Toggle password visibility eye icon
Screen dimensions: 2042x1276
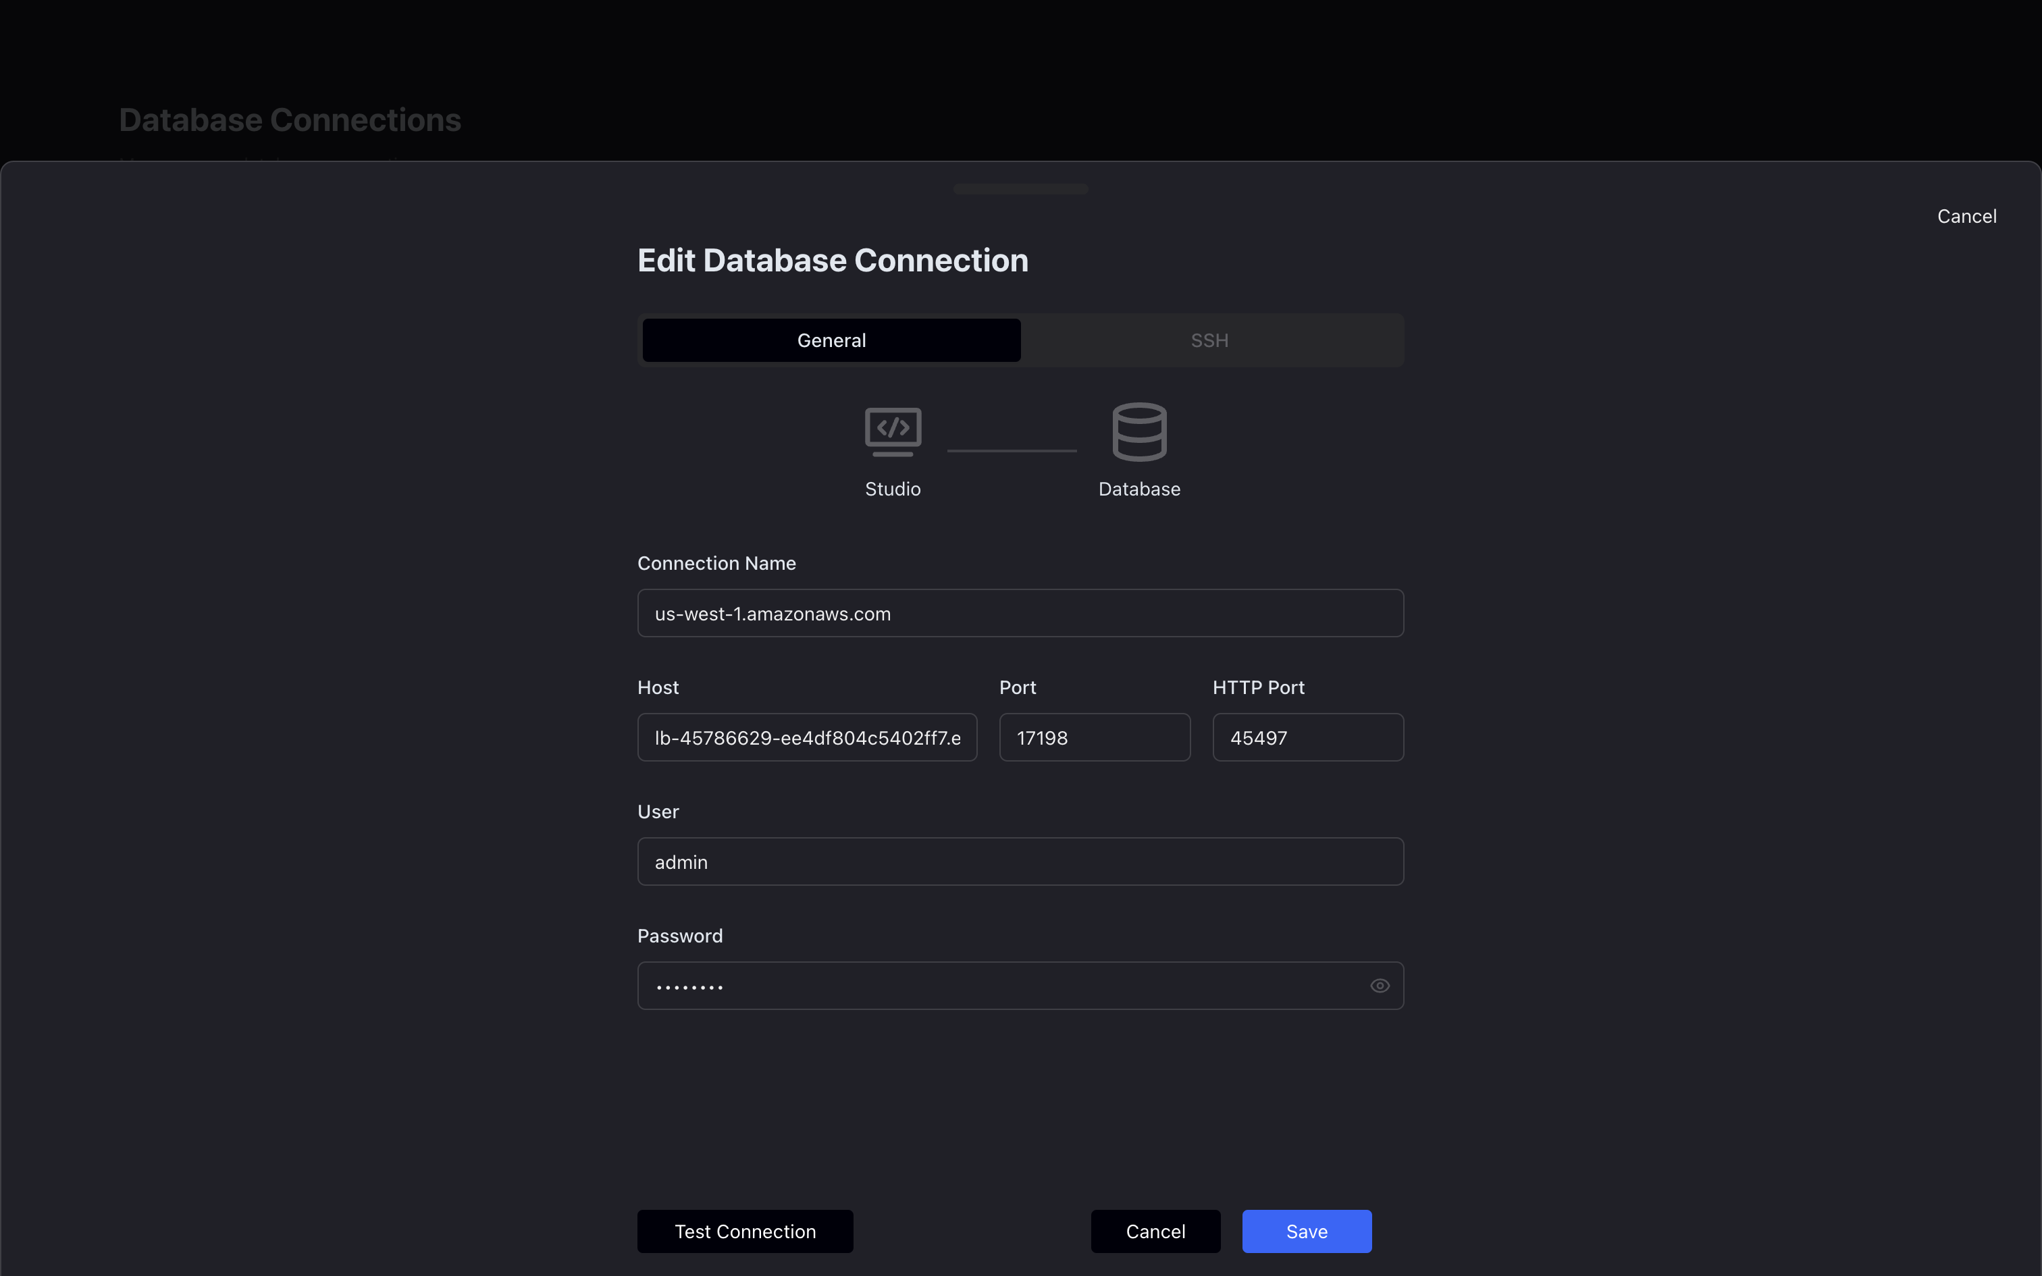(x=1380, y=986)
